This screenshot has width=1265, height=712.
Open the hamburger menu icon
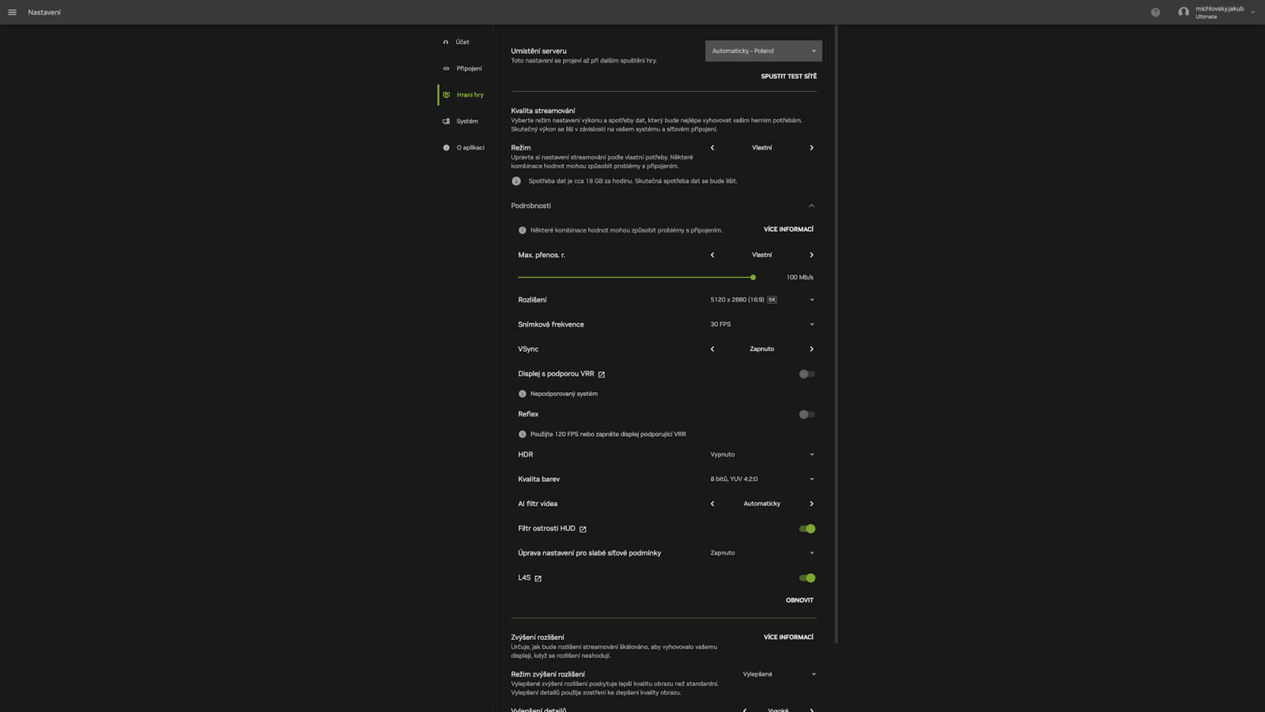click(x=12, y=12)
